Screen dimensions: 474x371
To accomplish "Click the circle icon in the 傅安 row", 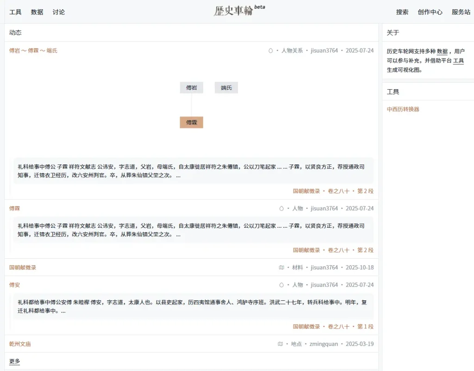I will tap(281, 285).
